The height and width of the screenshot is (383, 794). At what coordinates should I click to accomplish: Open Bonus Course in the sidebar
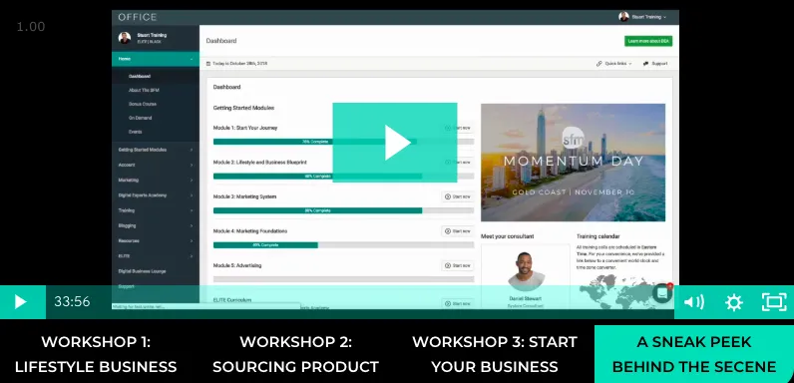(143, 104)
